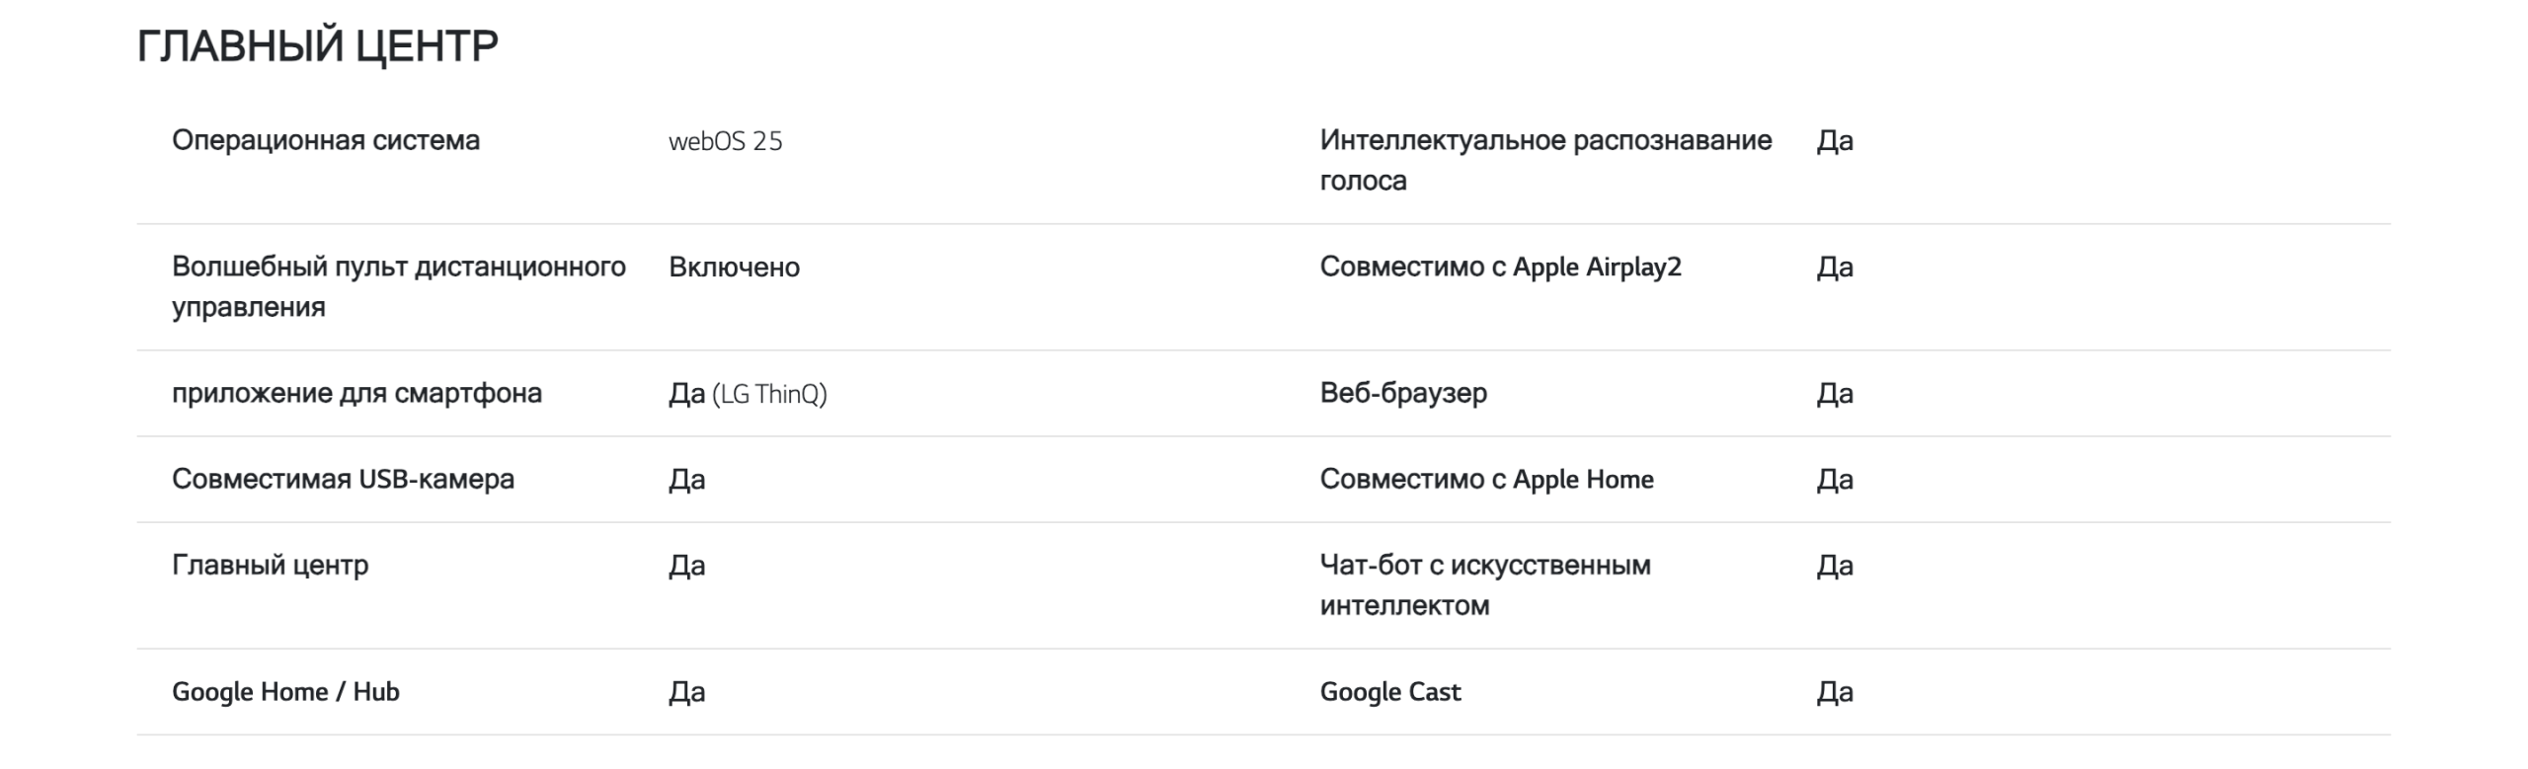
Task: Click Чат-бот с искусственным интеллектом label
Action: 1484,584
